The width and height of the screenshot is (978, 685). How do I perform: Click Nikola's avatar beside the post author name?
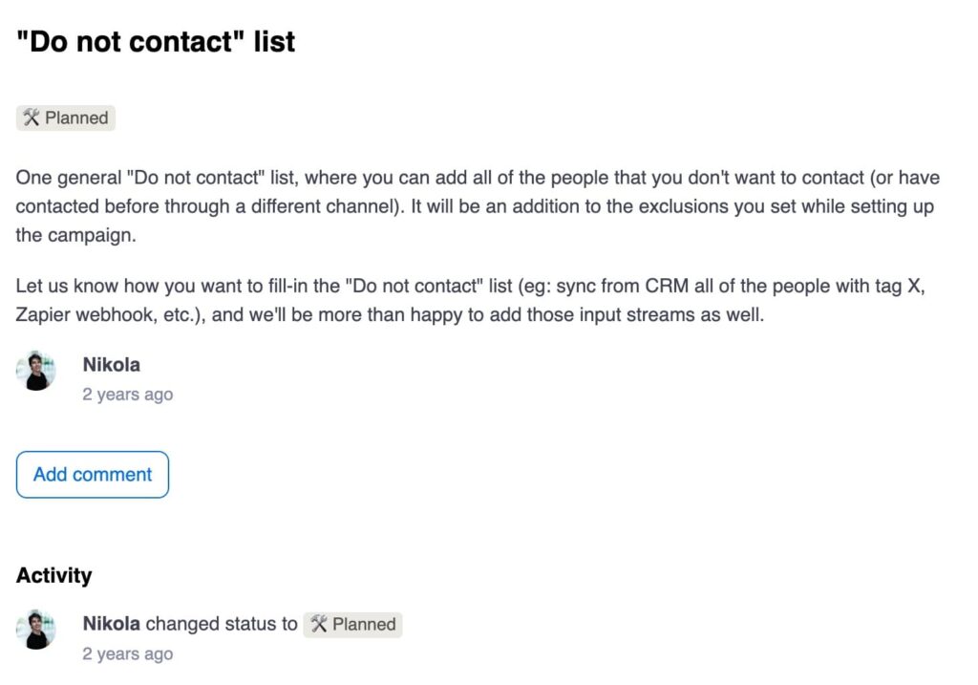pos(38,372)
